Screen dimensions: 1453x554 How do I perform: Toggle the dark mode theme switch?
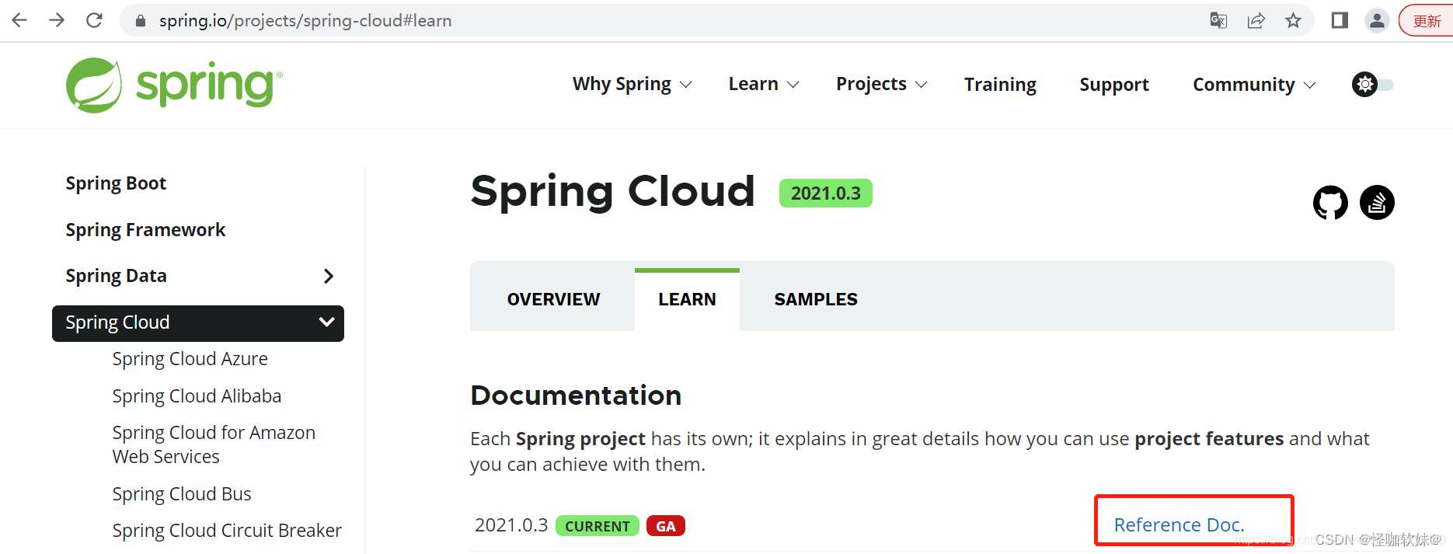coord(1372,85)
